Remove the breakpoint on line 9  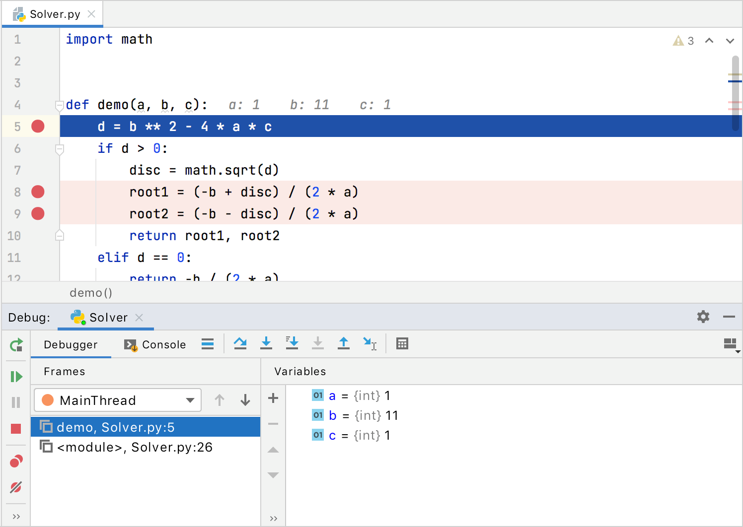(x=38, y=213)
